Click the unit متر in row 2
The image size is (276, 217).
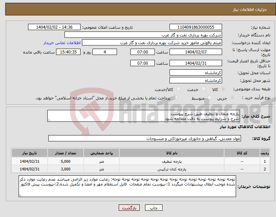click(x=101, y=169)
